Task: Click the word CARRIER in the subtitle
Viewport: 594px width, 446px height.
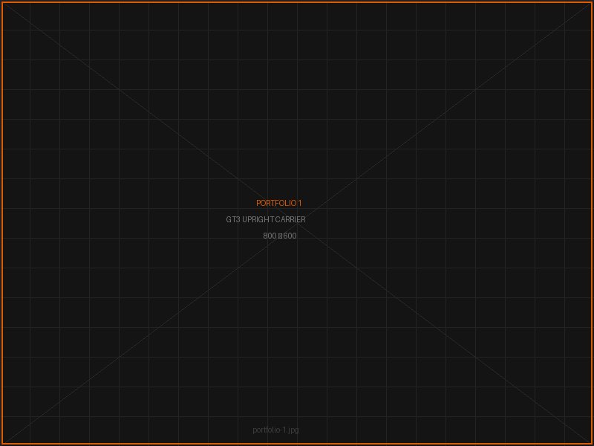Action: tap(290, 219)
